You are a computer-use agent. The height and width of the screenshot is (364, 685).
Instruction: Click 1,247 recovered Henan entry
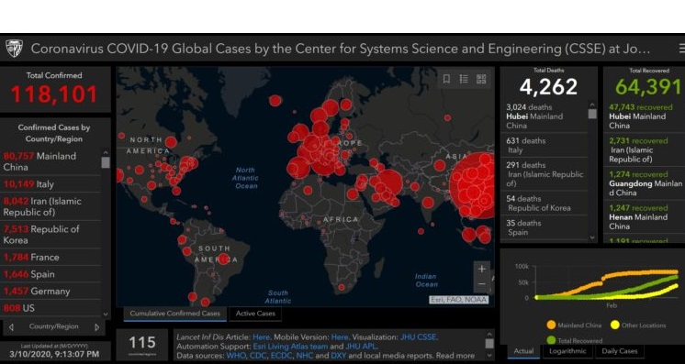(645, 217)
